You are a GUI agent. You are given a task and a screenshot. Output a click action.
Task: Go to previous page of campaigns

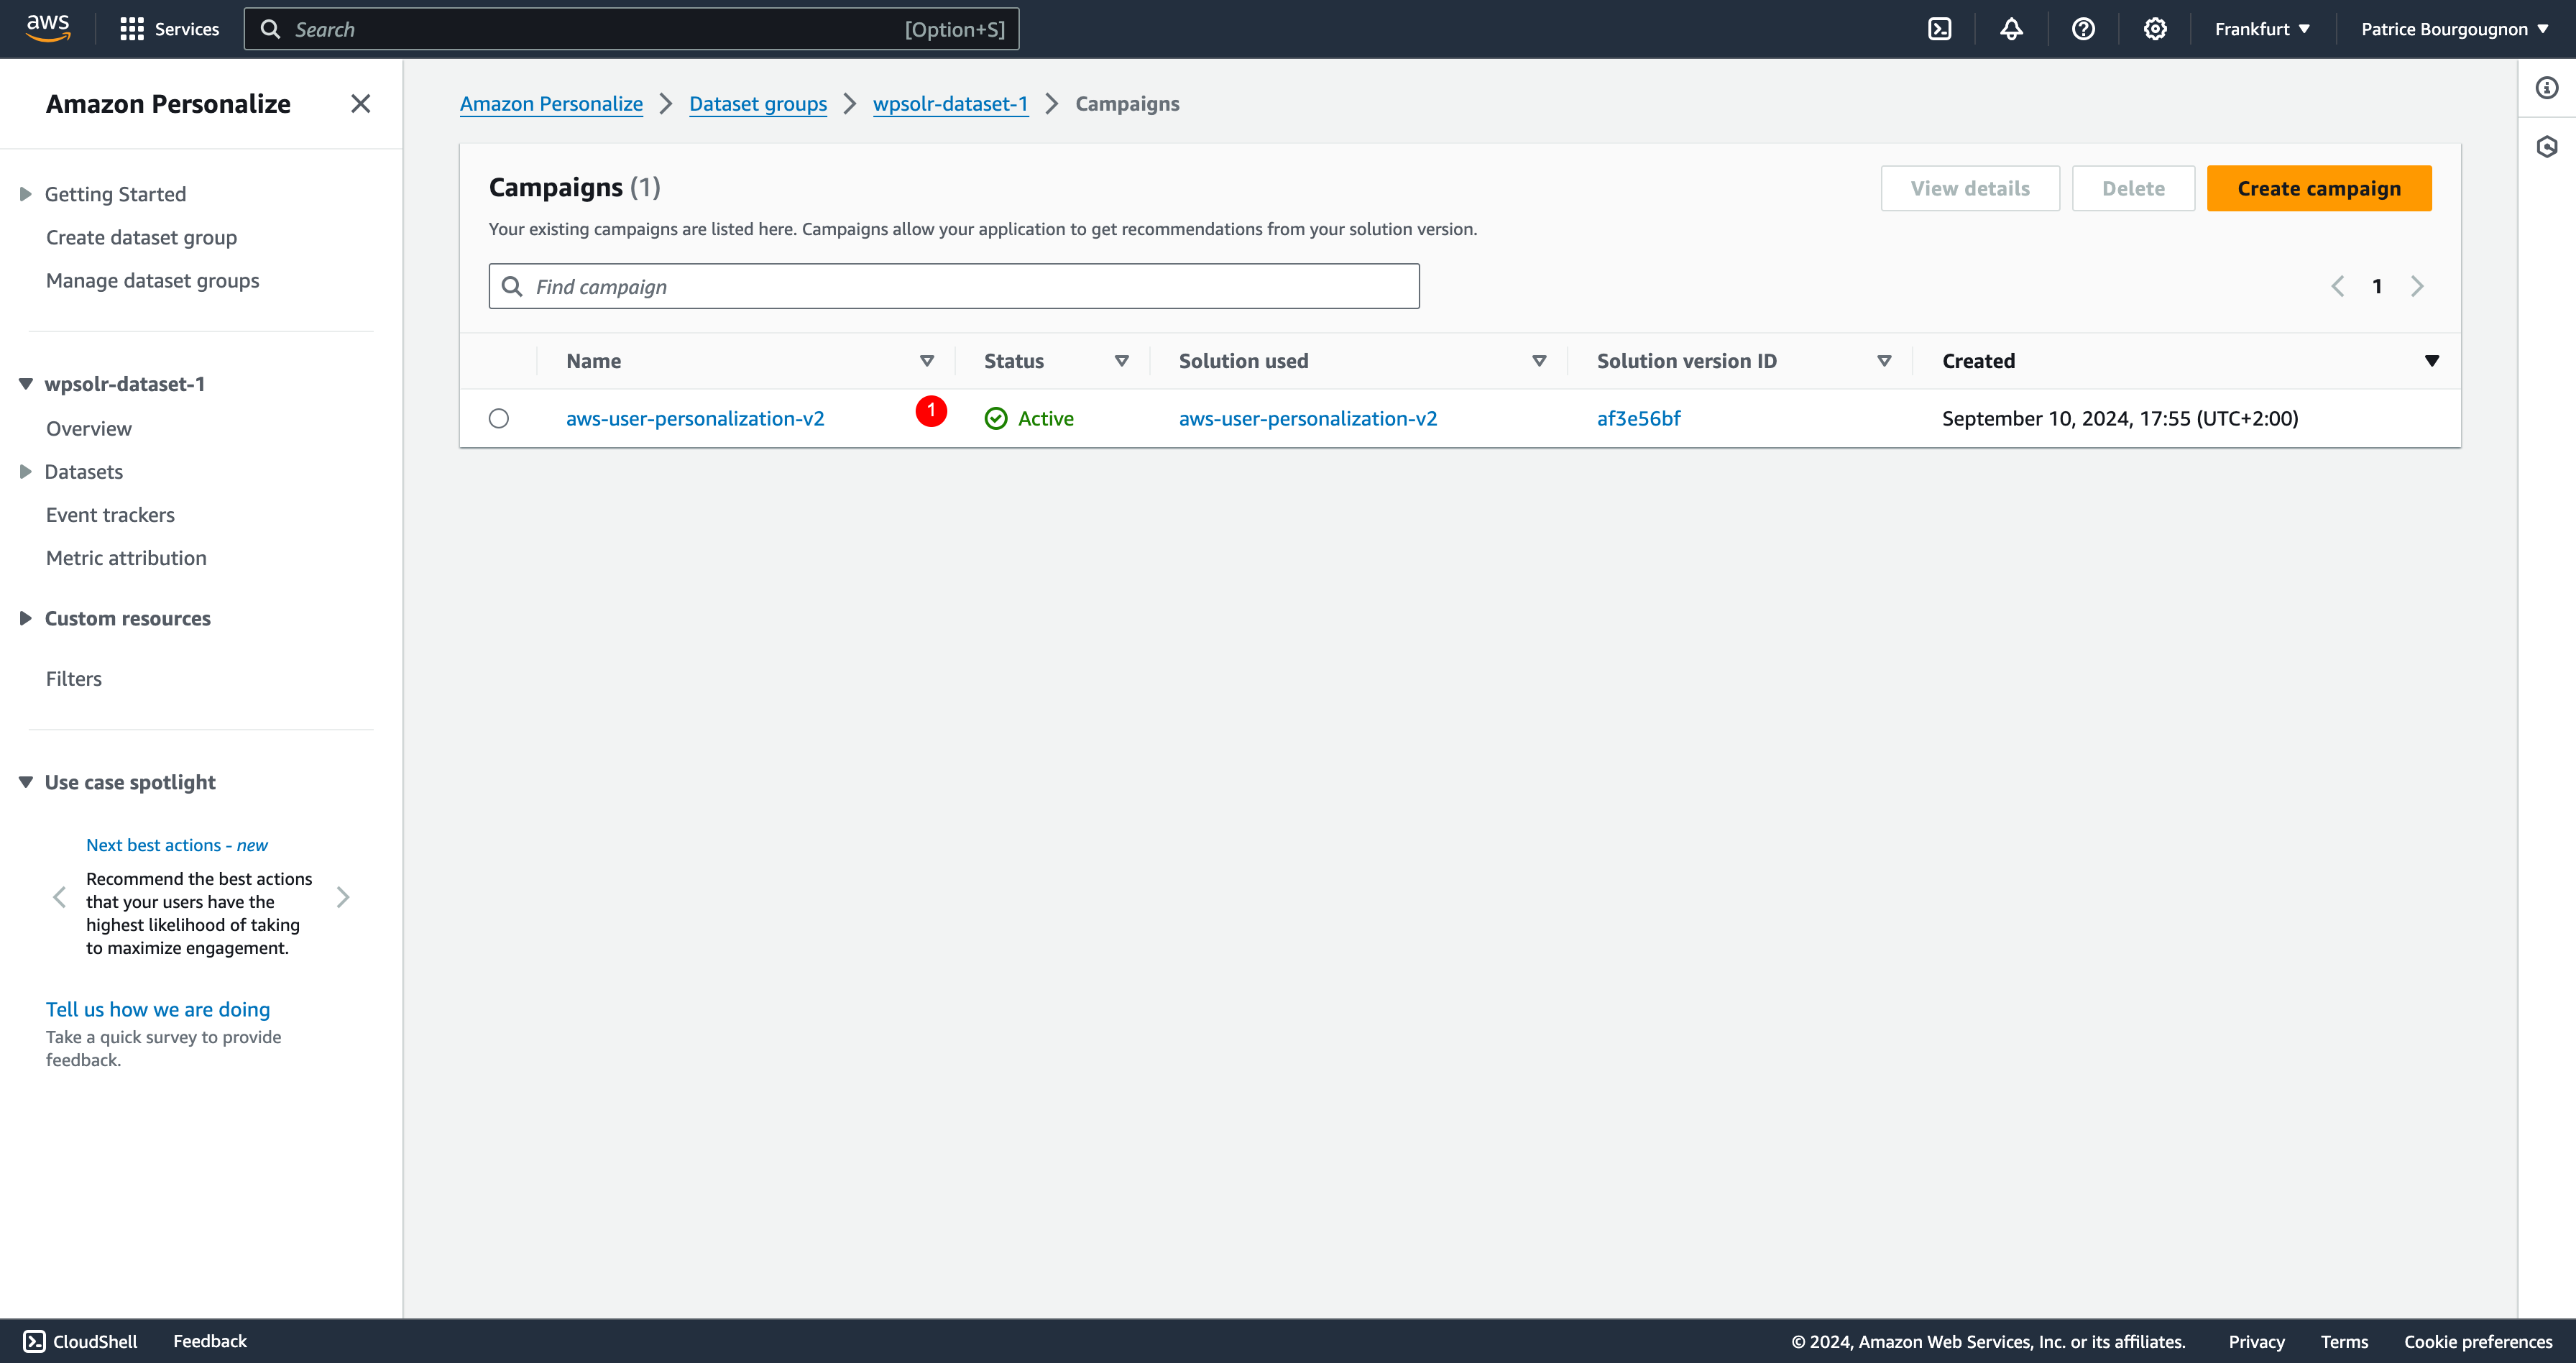[x=2337, y=287]
